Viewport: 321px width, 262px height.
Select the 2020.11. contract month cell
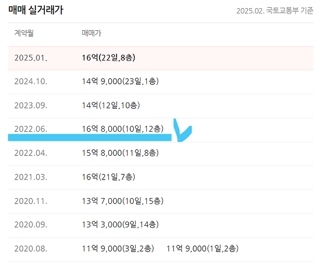31,201
